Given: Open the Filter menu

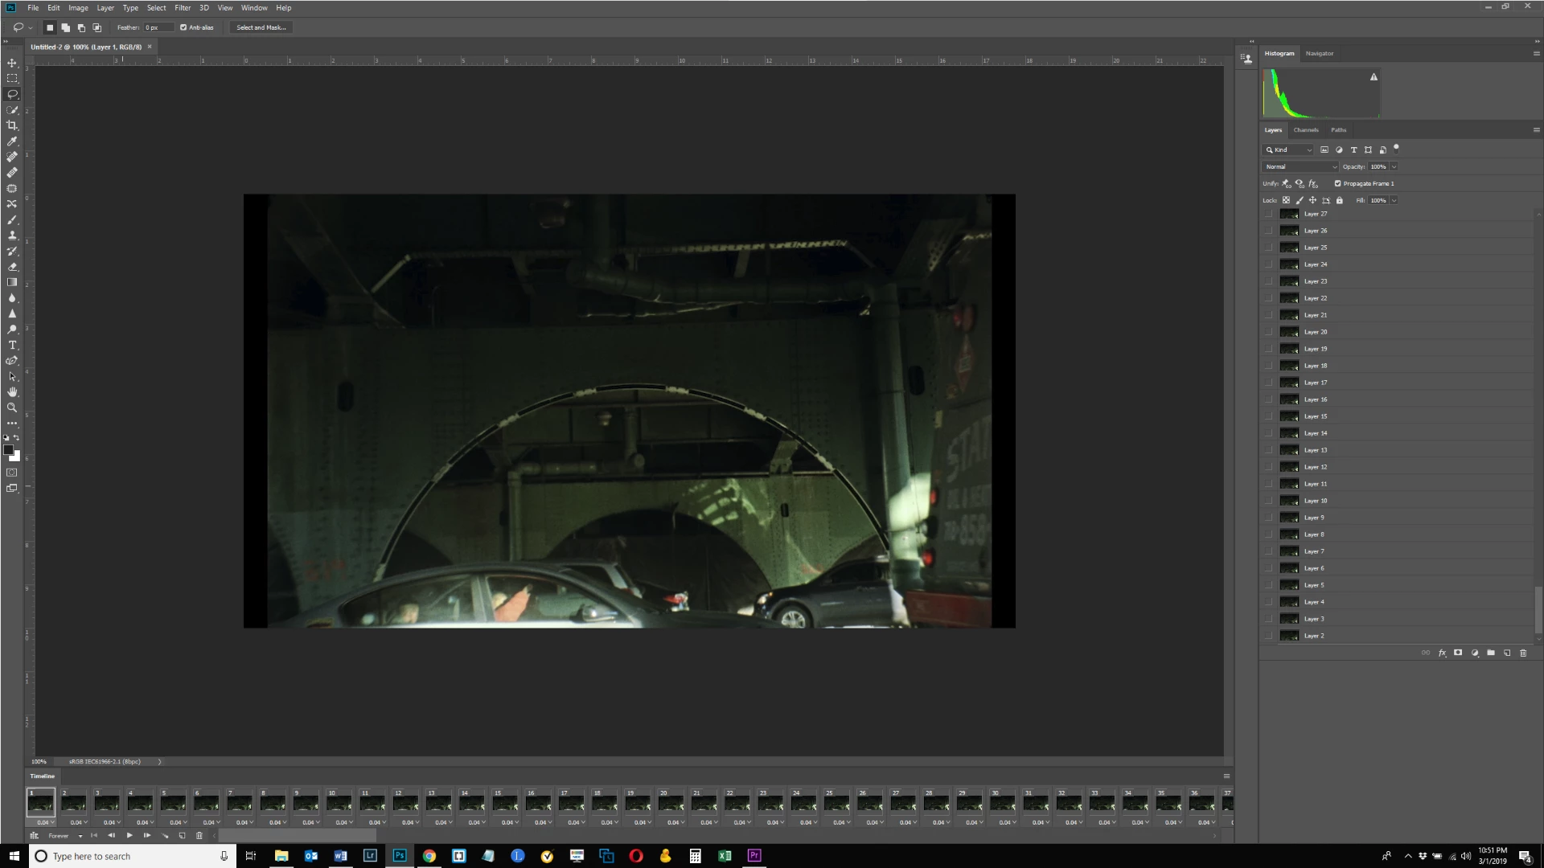Looking at the screenshot, I should (x=183, y=8).
